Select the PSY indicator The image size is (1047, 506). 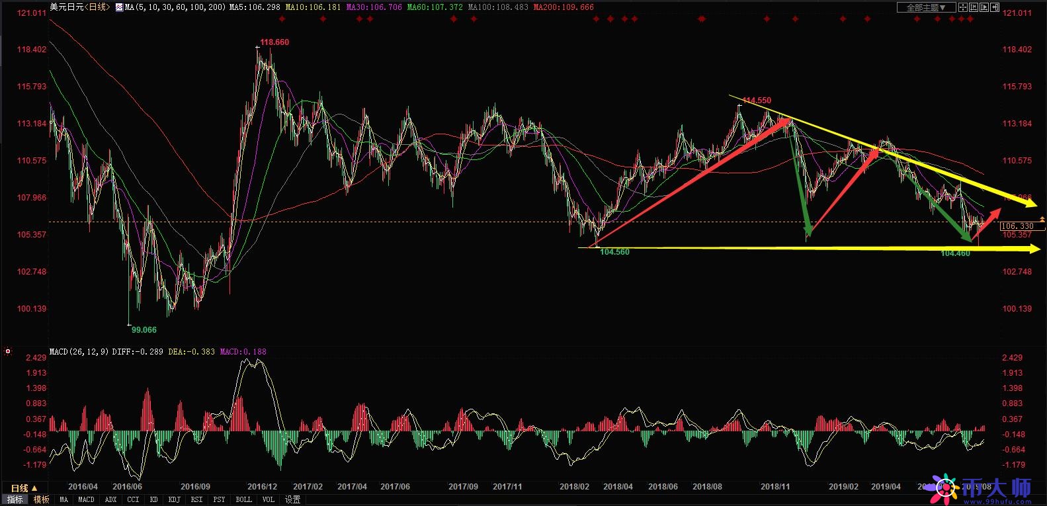click(220, 499)
